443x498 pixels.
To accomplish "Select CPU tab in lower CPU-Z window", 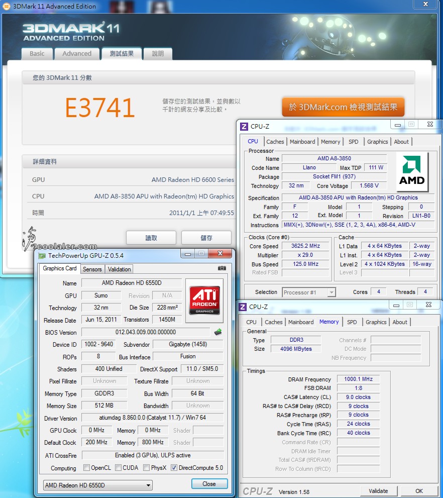I will [x=251, y=322].
